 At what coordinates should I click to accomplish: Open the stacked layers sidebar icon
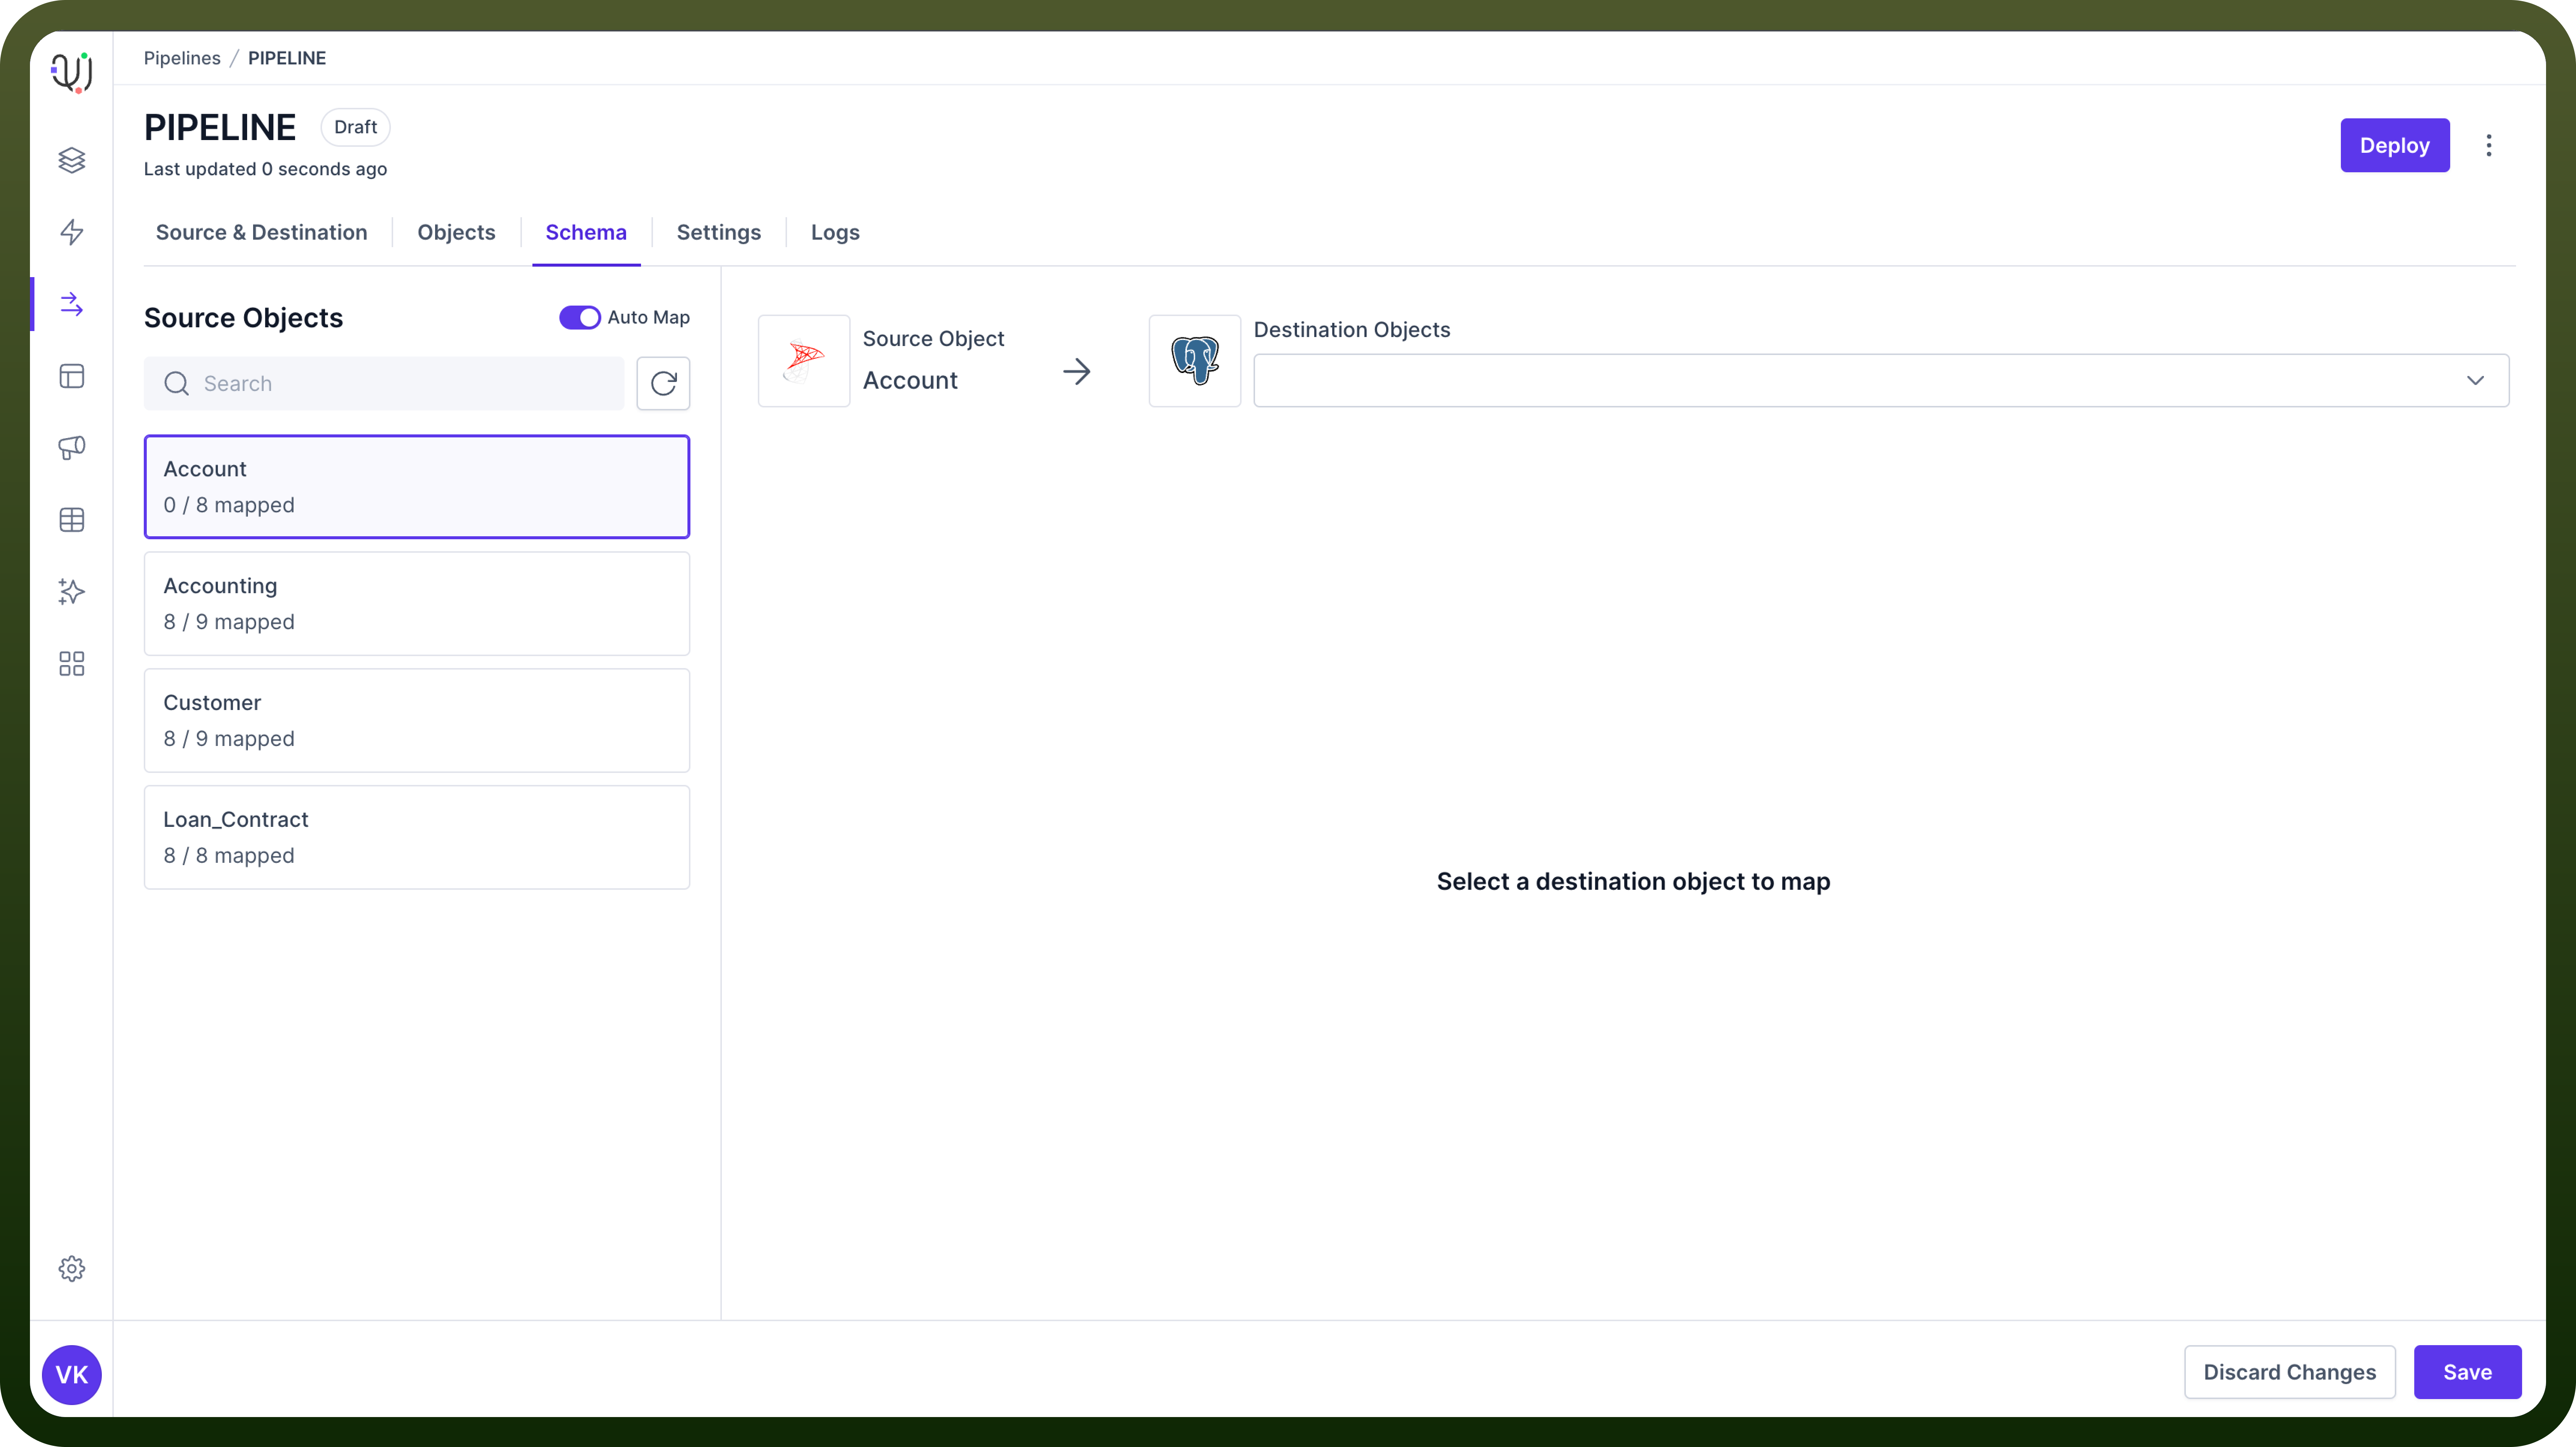71,160
